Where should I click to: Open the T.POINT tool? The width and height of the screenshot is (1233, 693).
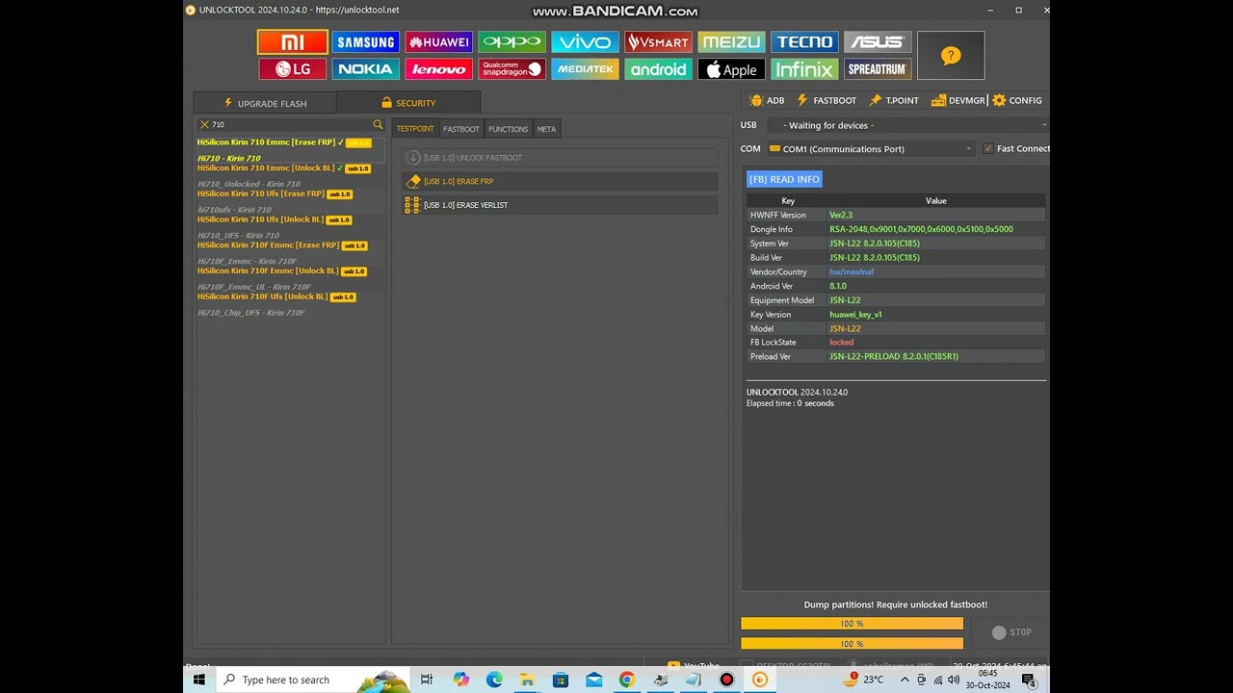point(894,100)
